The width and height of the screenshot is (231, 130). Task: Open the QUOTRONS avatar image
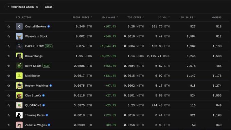tap(19, 105)
